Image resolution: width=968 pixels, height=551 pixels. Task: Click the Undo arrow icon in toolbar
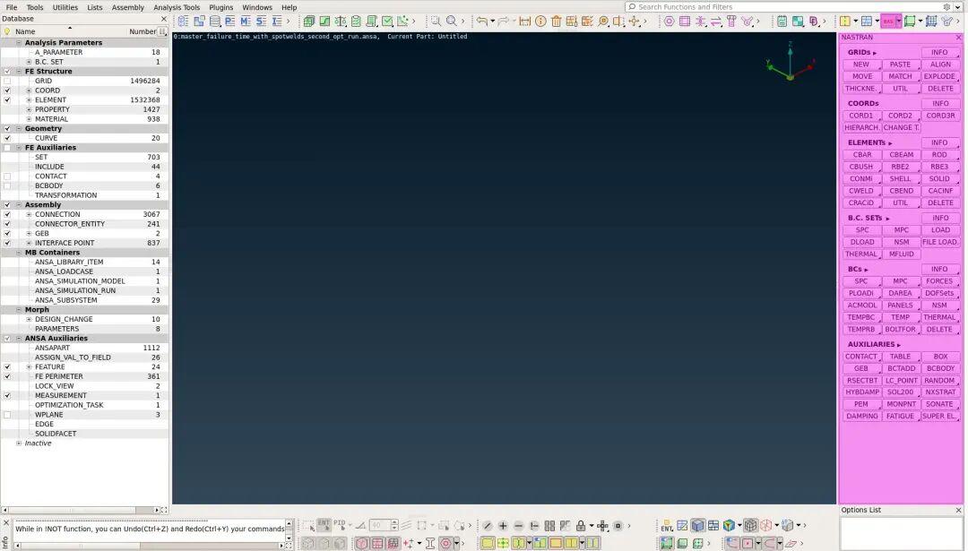coord(481,21)
